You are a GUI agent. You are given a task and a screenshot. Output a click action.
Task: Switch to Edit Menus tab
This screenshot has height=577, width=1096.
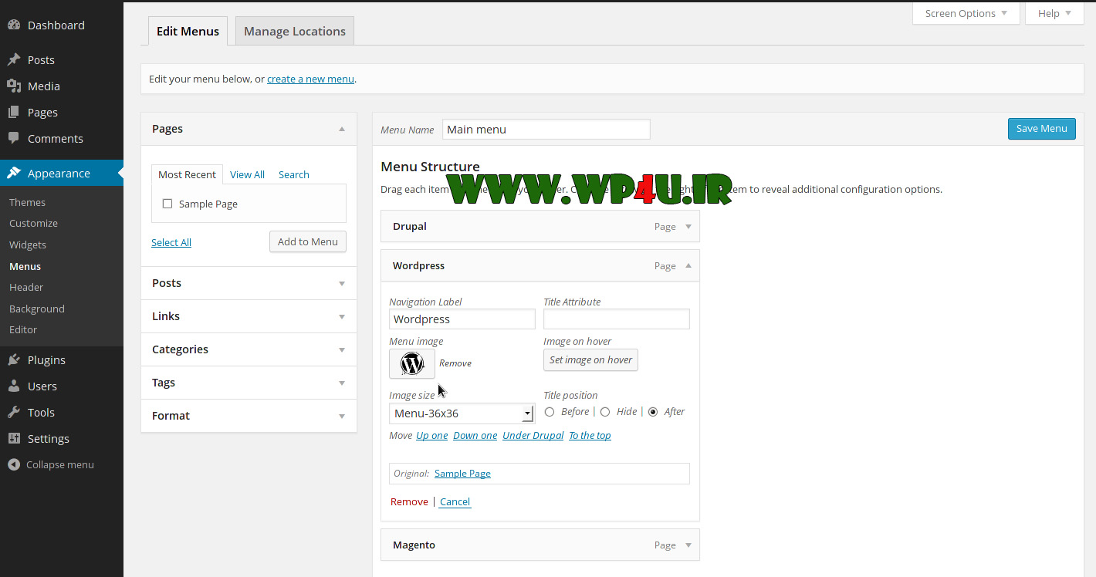click(x=188, y=31)
